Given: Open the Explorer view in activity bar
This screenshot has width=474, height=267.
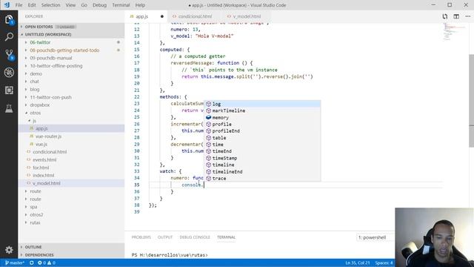Looking at the screenshot, I should [x=9, y=20].
